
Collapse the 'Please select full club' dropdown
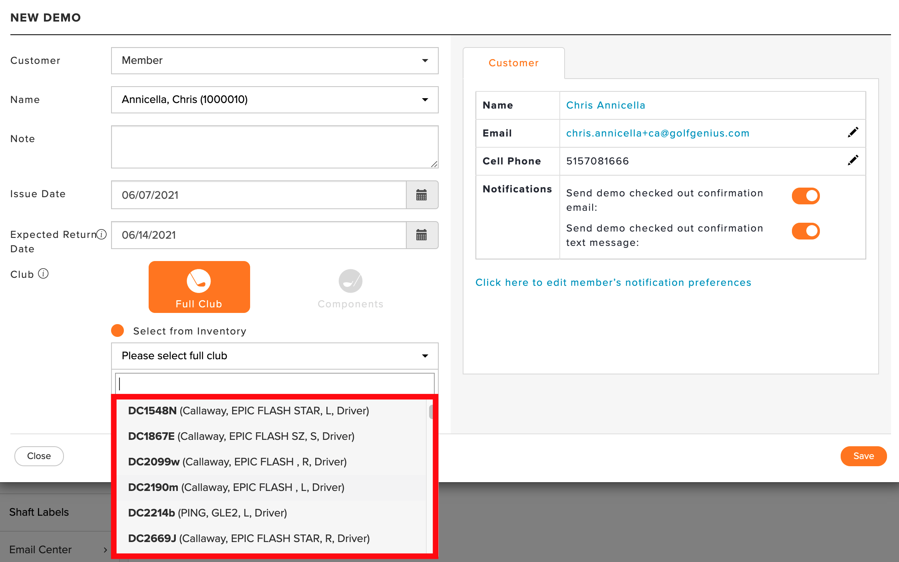[275, 356]
